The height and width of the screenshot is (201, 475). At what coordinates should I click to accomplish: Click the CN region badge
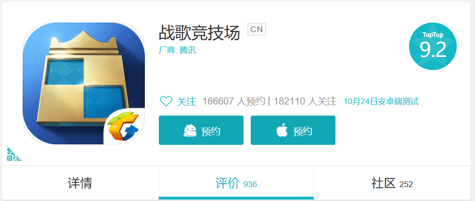point(257,30)
